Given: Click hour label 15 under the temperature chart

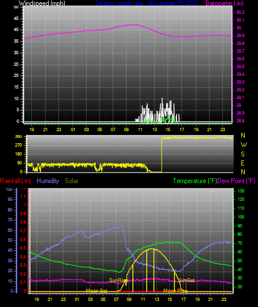Looking at the screenshot, I should point(169,299).
